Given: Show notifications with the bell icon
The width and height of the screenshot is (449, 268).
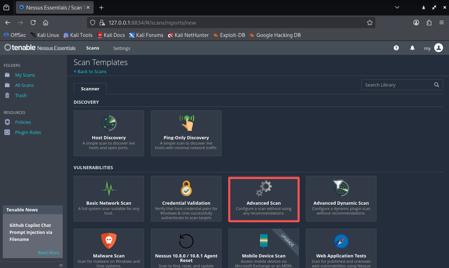Looking at the screenshot, I should (x=412, y=48).
